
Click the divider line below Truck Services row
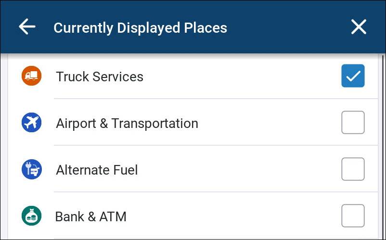pyautogui.click(x=216, y=99)
